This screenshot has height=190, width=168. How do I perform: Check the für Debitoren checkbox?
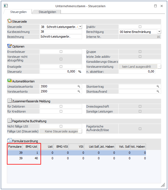click(x=61, y=106)
